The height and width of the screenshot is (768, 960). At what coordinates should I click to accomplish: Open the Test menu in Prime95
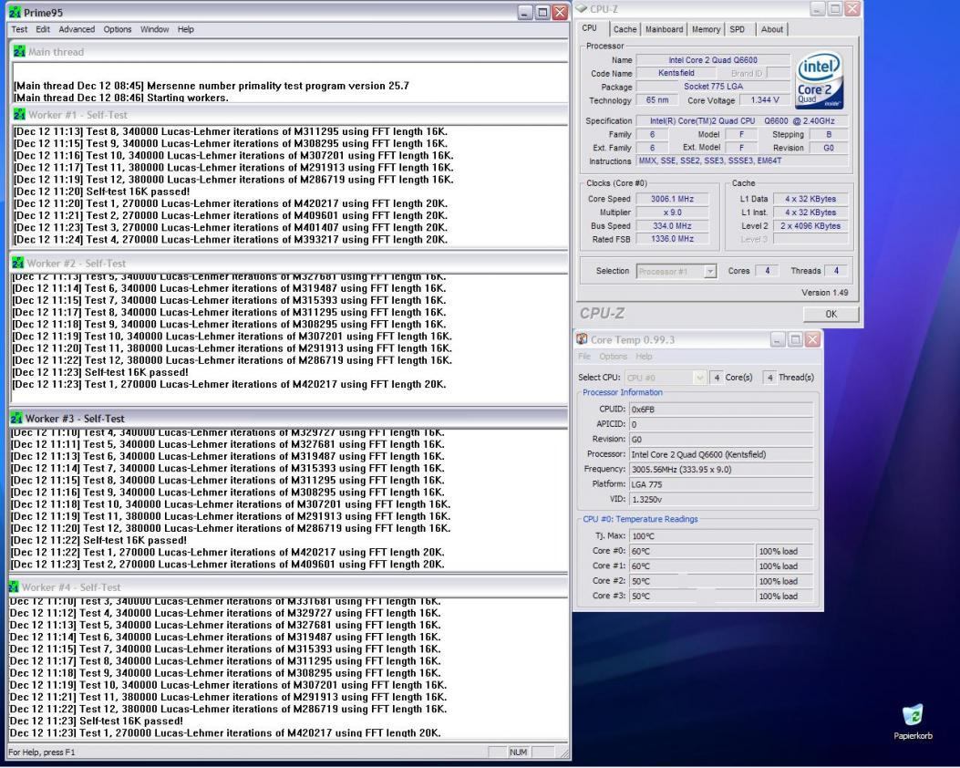coord(19,29)
